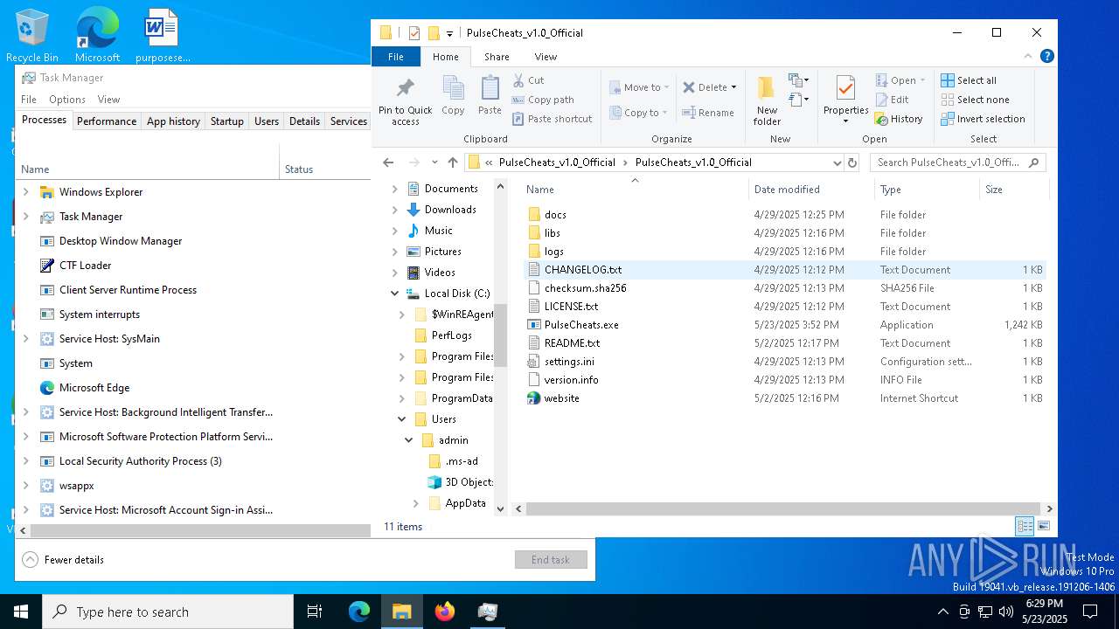Click Invert selection in ribbon

(x=983, y=119)
